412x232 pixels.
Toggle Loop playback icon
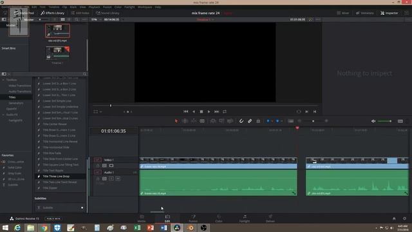pyautogui.click(x=225, y=111)
